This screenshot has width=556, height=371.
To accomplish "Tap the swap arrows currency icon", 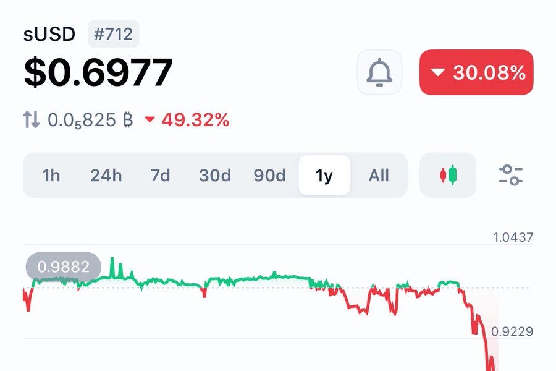I will pos(32,119).
